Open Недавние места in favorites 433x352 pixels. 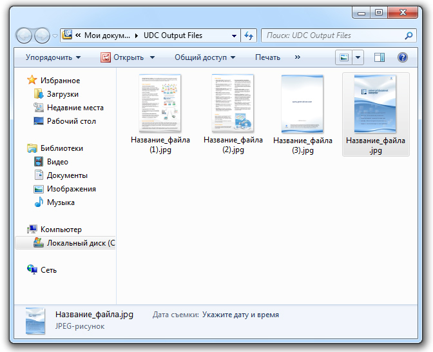(x=75, y=108)
